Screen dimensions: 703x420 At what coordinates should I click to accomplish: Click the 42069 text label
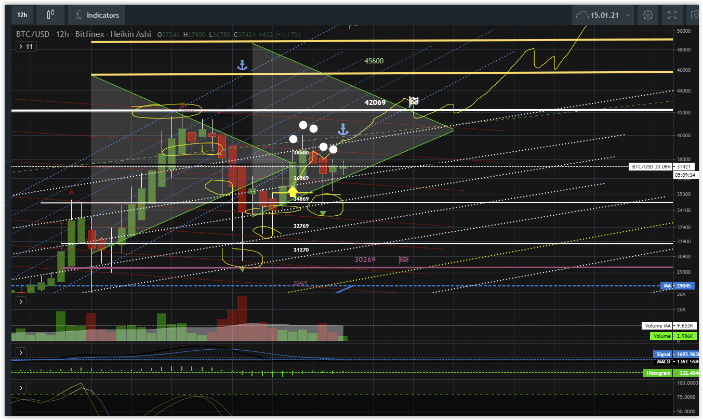coord(375,102)
